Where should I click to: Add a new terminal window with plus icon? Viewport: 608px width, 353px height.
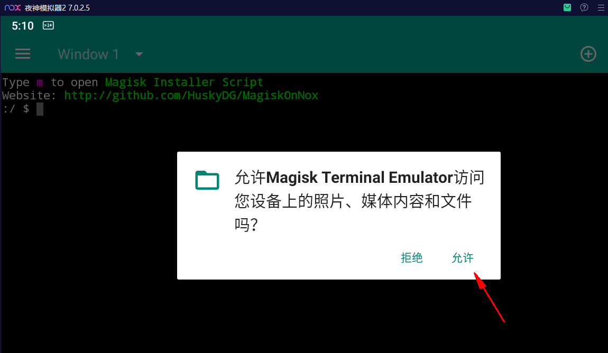coord(588,54)
